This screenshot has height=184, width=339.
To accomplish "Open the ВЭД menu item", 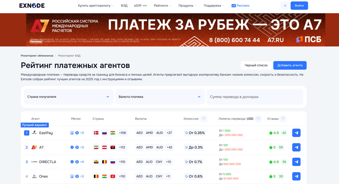I will point(124,6).
